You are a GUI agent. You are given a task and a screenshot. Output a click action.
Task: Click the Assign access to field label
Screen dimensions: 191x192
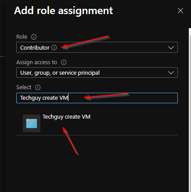pyautogui.click(x=36, y=62)
